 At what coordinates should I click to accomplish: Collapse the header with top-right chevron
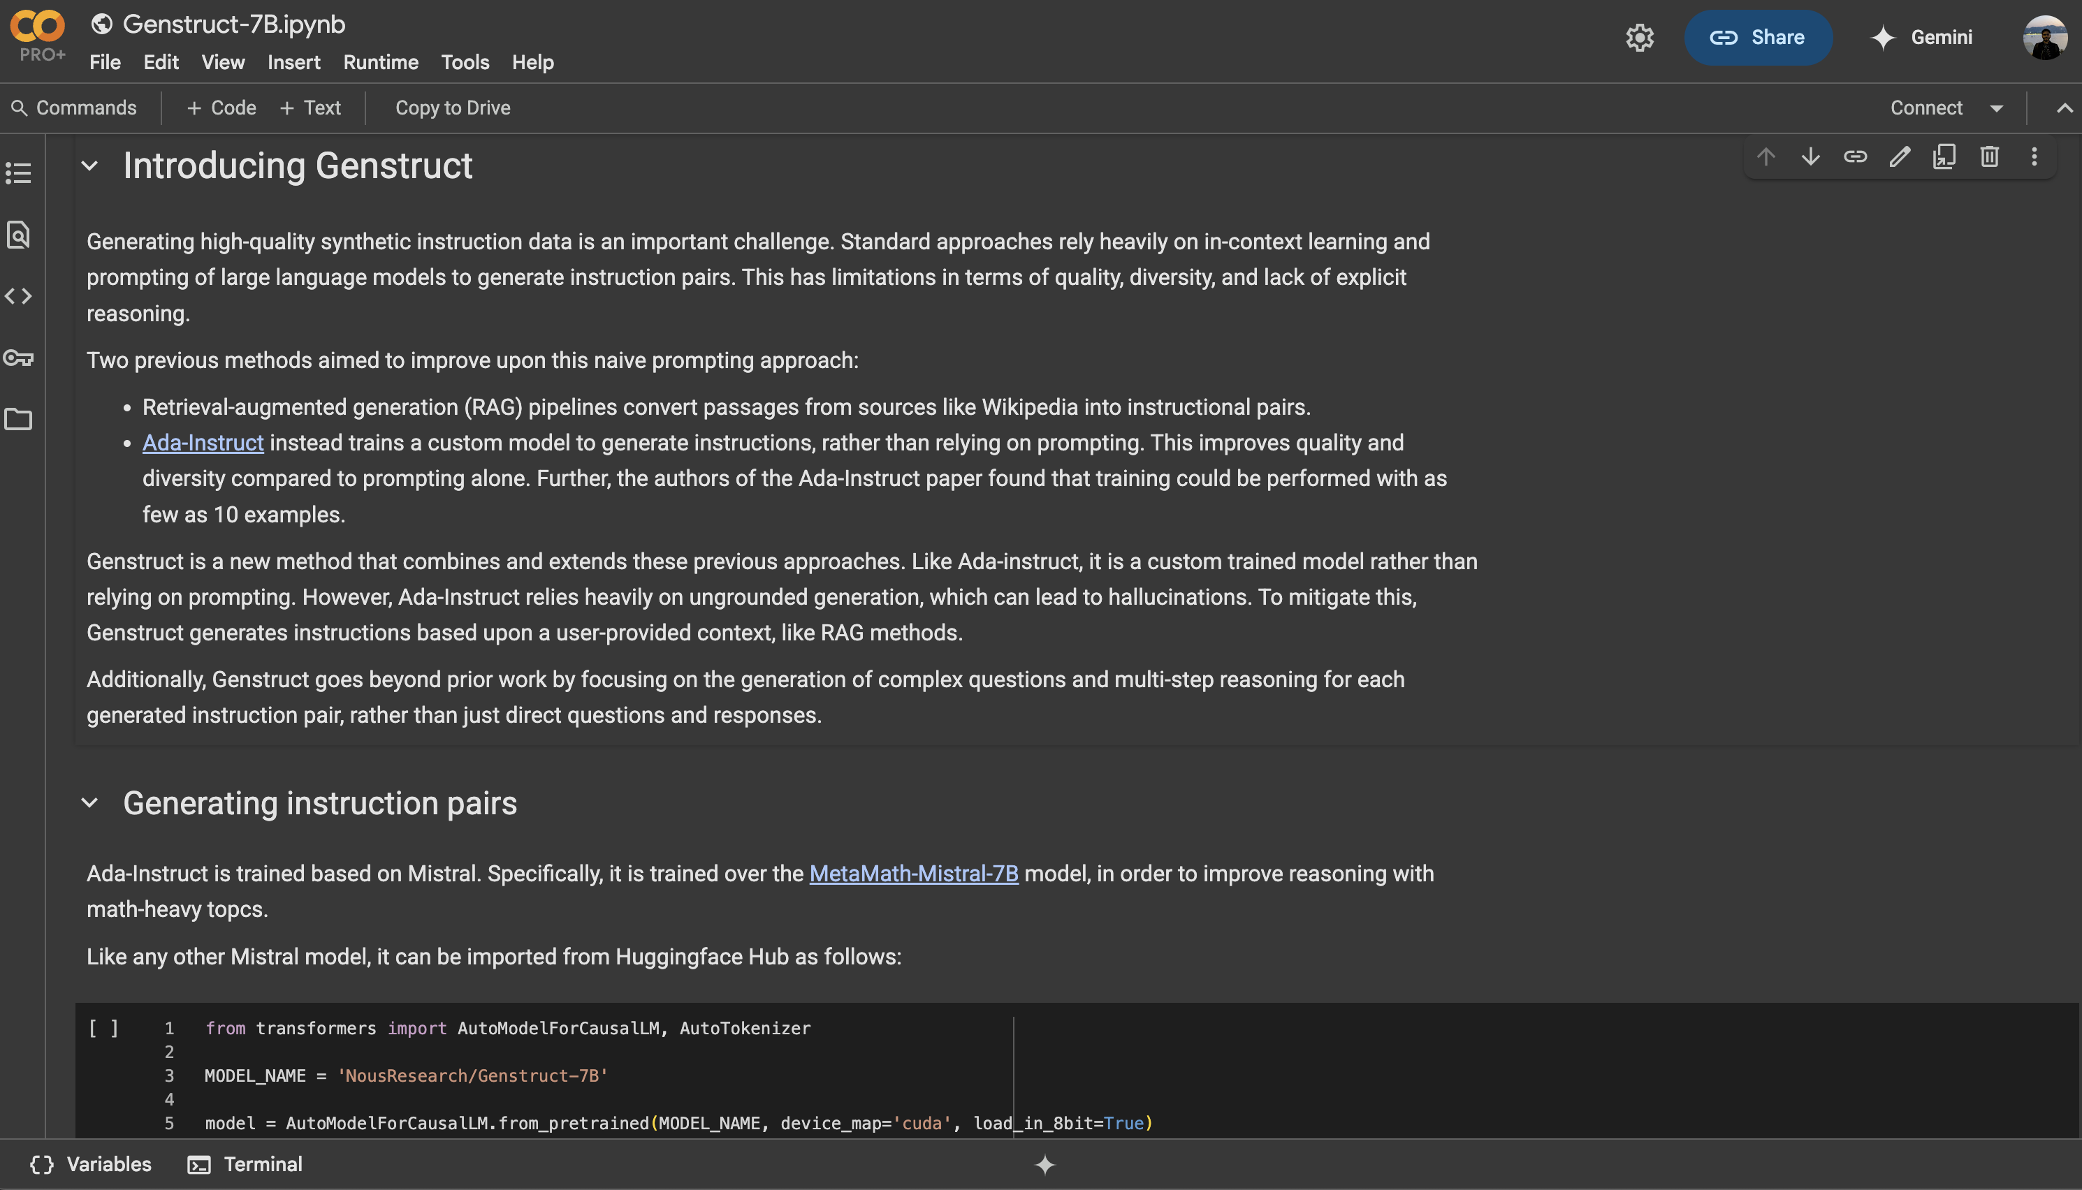[x=2064, y=108]
